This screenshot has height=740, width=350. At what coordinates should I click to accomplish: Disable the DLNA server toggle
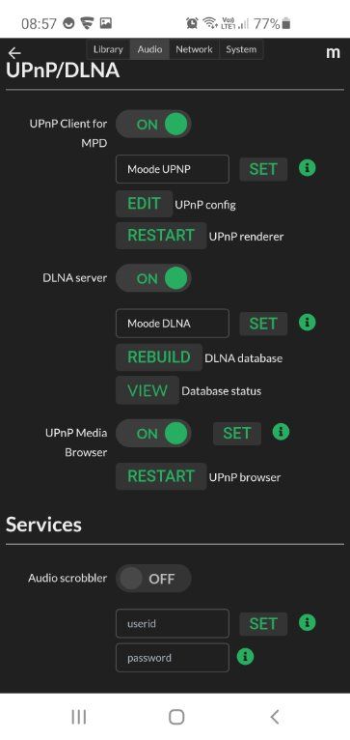coord(153,278)
